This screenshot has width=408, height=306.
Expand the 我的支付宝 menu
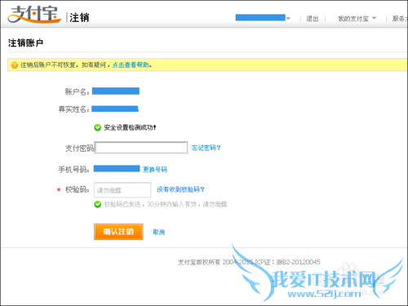357,19
